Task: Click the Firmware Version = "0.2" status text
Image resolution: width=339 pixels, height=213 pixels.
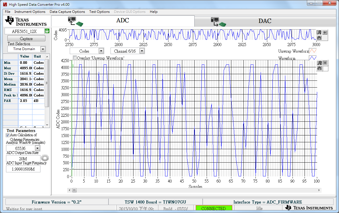Action: click(57, 202)
